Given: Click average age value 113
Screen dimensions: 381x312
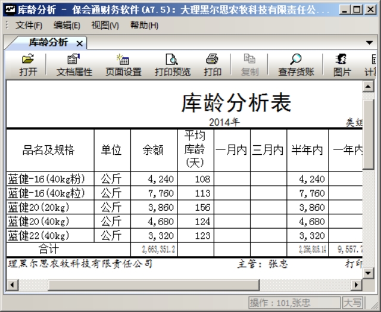Looking at the screenshot, I should point(202,194).
